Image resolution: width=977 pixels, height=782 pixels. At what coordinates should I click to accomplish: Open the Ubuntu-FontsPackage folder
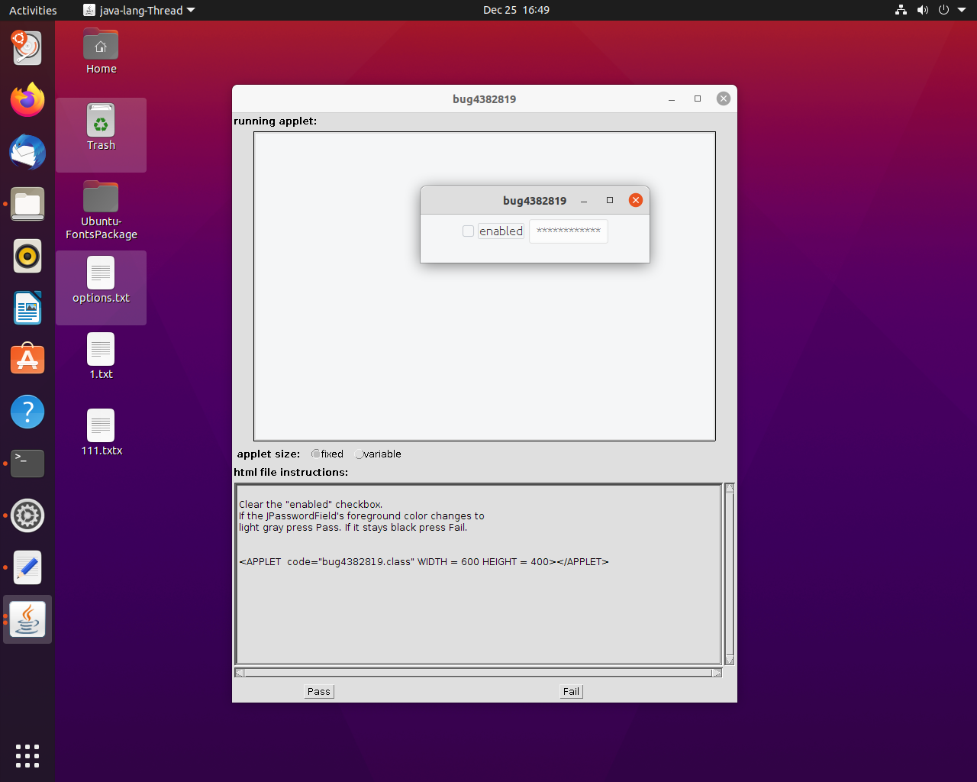[x=101, y=210]
